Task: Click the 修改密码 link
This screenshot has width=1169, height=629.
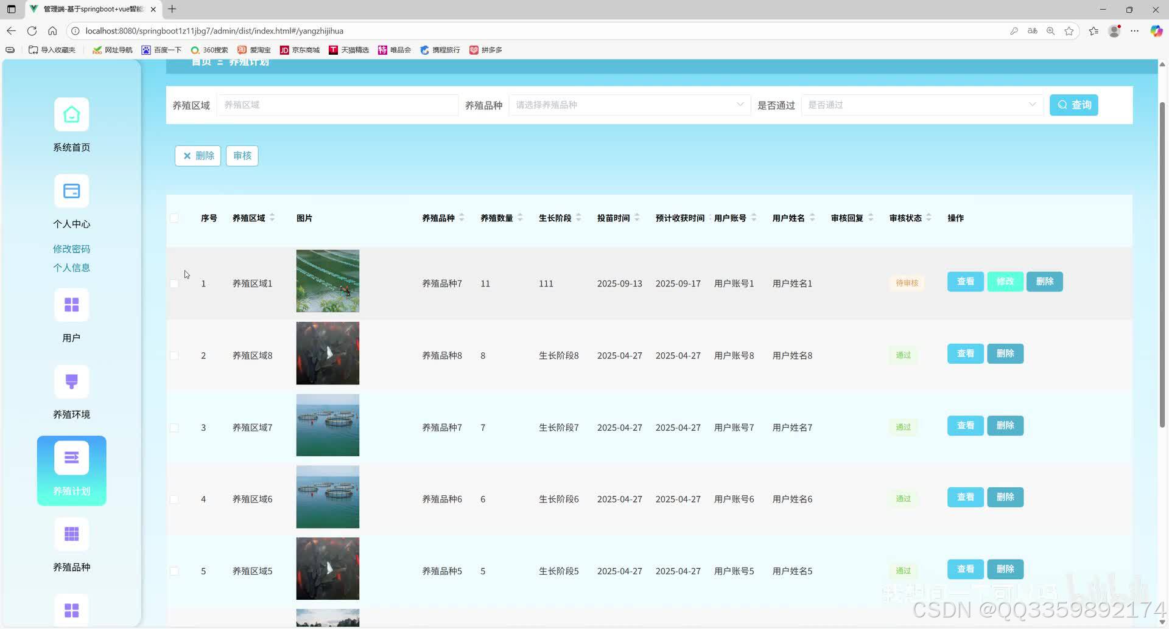Action: (x=71, y=248)
